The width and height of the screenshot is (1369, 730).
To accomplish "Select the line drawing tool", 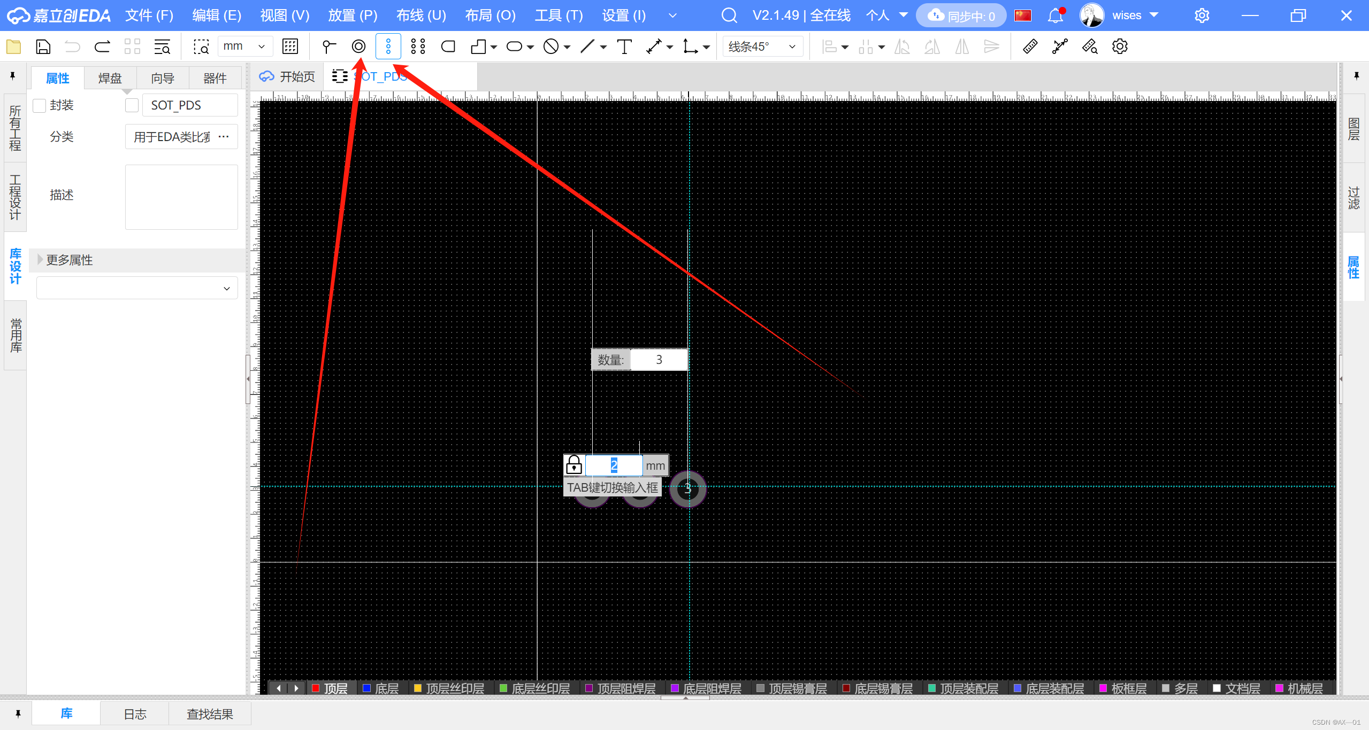I will pyautogui.click(x=587, y=47).
